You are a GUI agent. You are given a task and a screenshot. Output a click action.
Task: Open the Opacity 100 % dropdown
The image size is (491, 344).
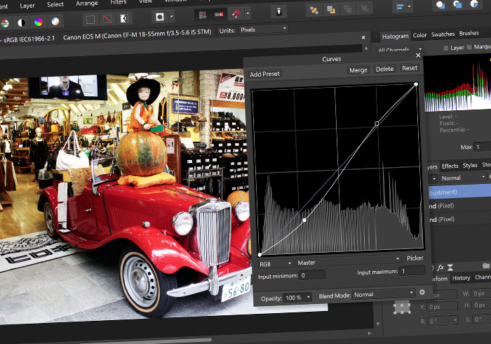click(297, 298)
